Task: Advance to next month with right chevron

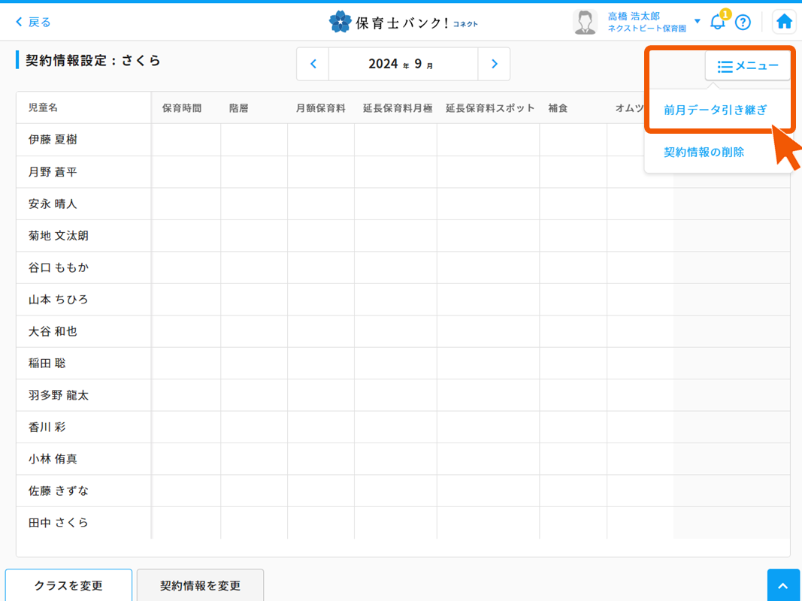Action: (x=495, y=64)
